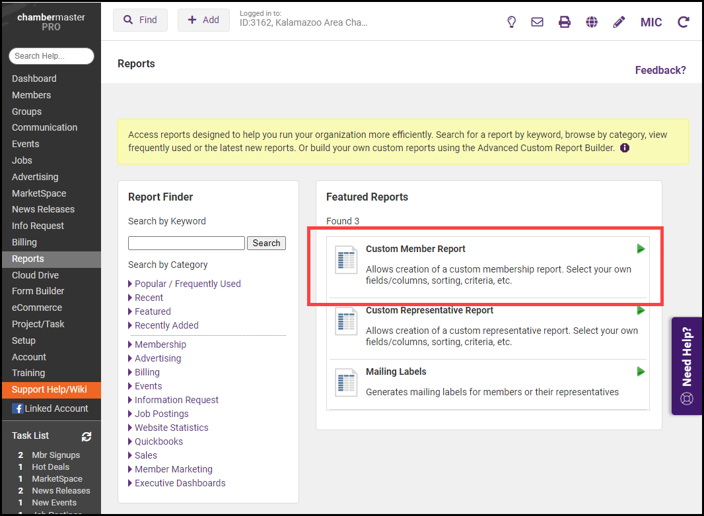704x516 pixels.
Task: Click the Feedback? link
Action: 660,70
